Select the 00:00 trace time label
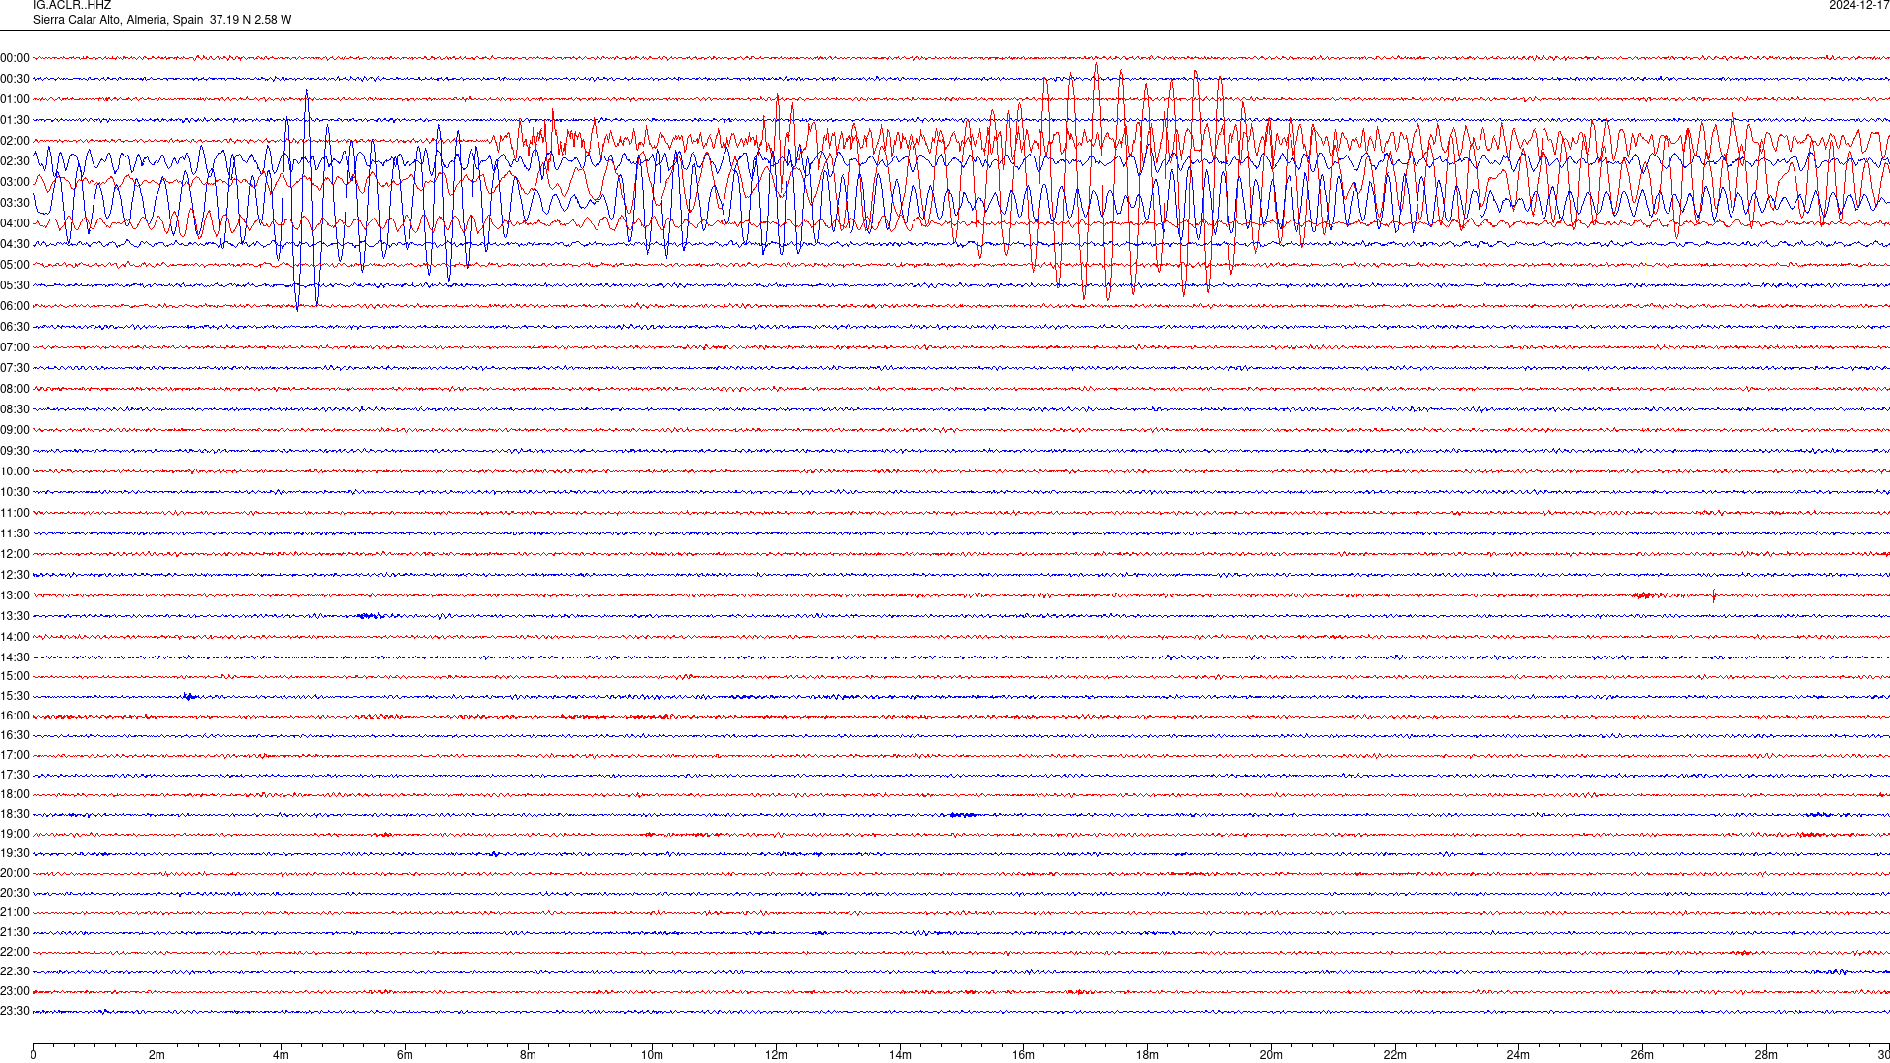1890x1063 pixels. pyautogui.click(x=15, y=58)
